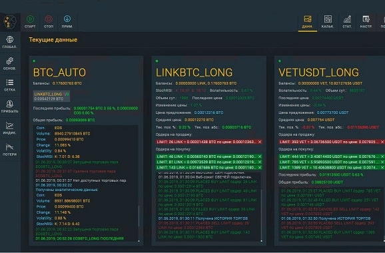Screen dimensions: 385x253
Task: Open the ПОТЕРИ losses sidebar section
Action: (9, 150)
